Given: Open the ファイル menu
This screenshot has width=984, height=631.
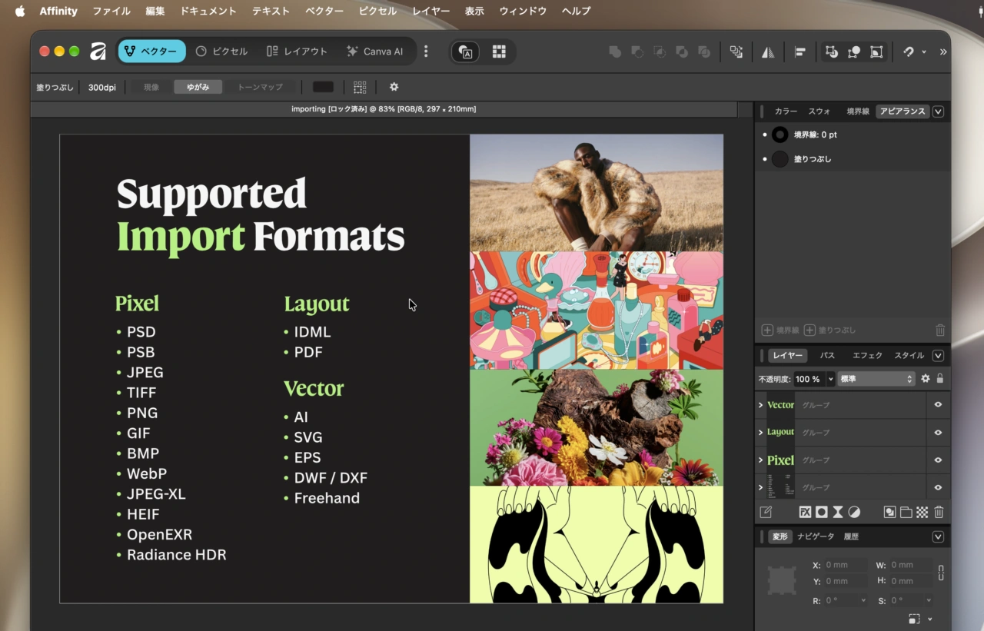Looking at the screenshot, I should point(111,11).
